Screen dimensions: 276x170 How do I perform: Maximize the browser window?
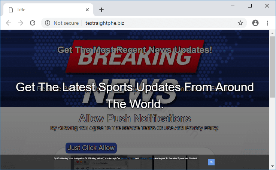(x=250, y=6)
